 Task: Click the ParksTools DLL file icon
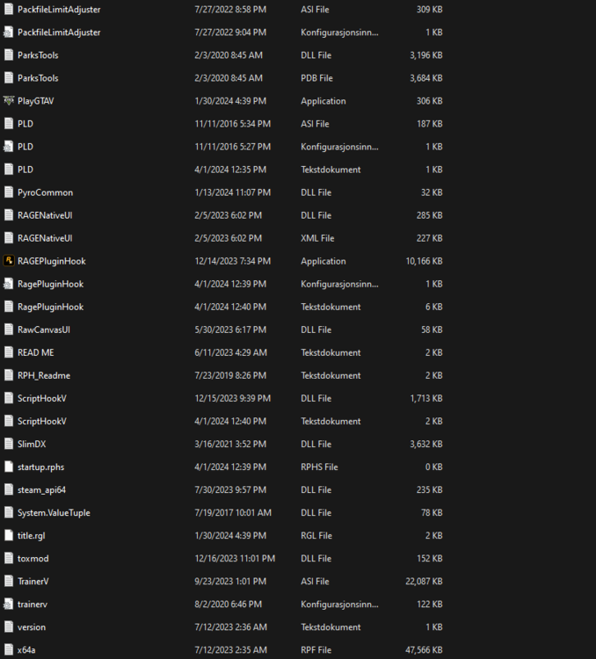9,55
